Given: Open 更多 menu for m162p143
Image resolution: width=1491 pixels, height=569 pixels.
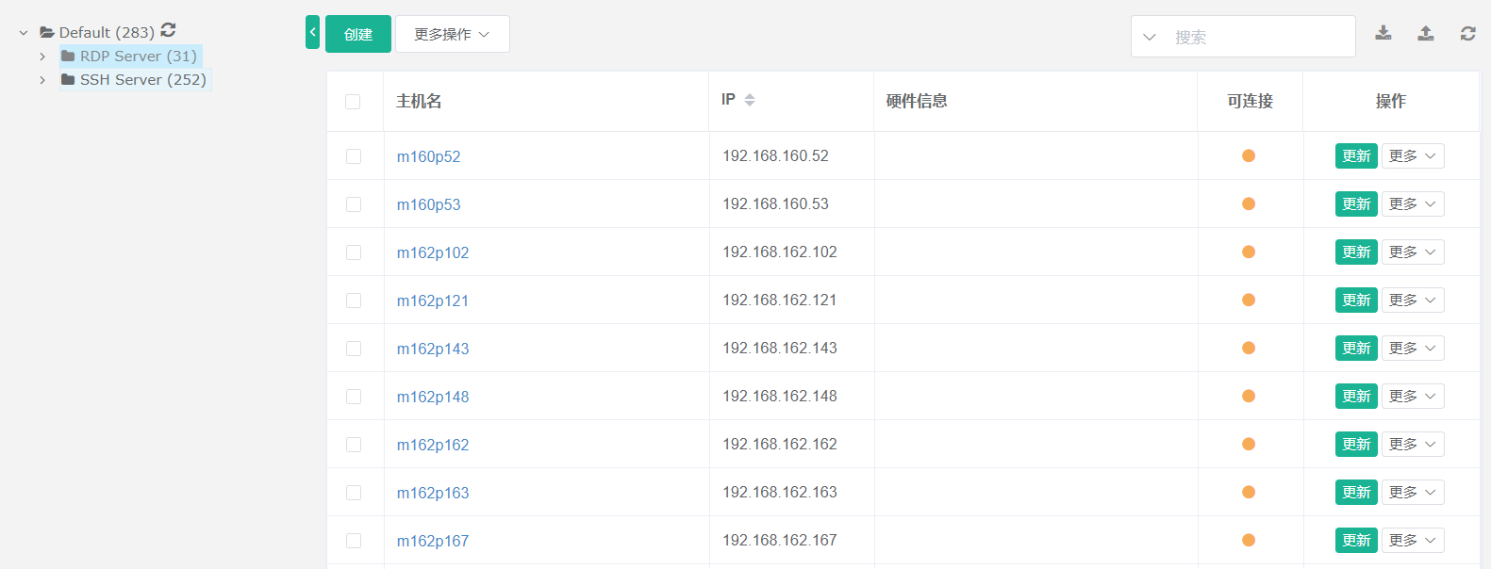Looking at the screenshot, I should (1413, 349).
